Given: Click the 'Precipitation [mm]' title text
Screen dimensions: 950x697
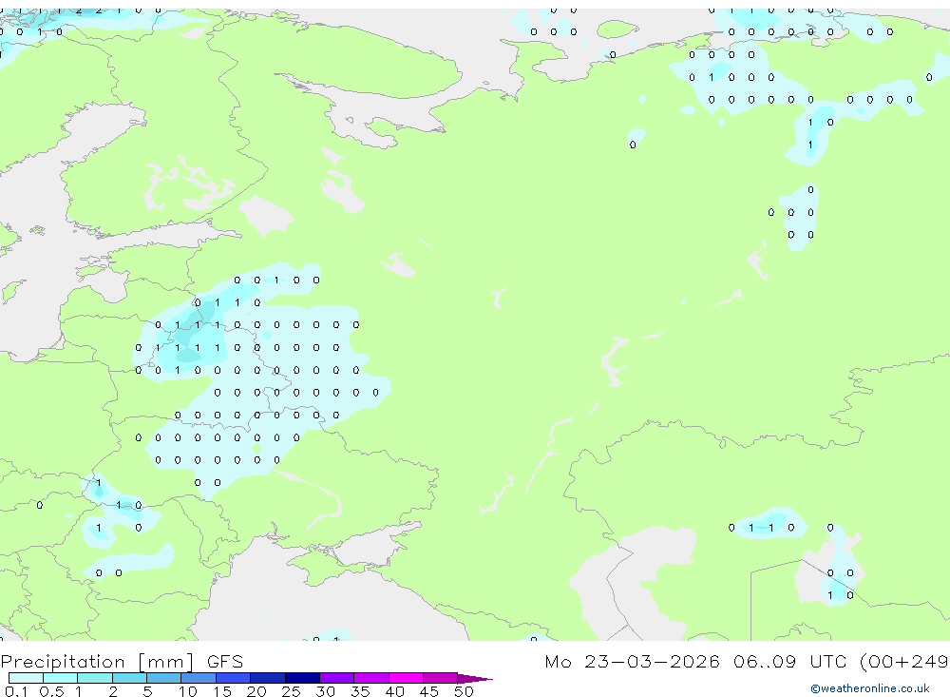Looking at the screenshot, I should pyautogui.click(x=97, y=662).
